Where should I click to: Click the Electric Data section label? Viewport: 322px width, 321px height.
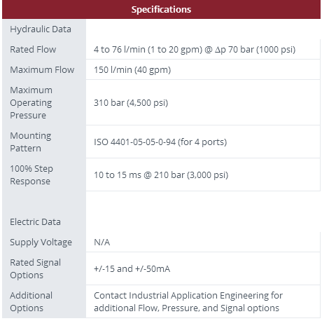[x=35, y=222]
